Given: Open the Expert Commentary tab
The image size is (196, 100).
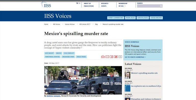Looking at the screenshot, I should click(116, 18).
